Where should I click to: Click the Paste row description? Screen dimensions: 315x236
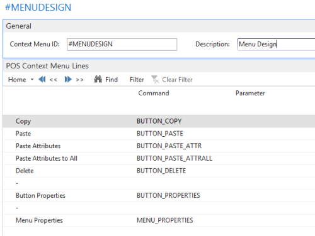(23, 134)
